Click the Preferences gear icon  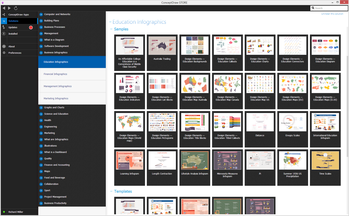point(4,53)
